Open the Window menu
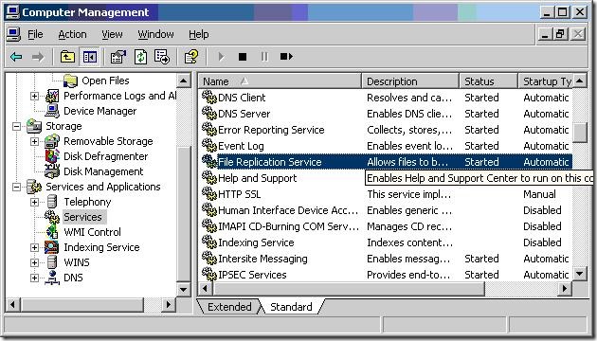The image size is (597, 341). pos(155,34)
